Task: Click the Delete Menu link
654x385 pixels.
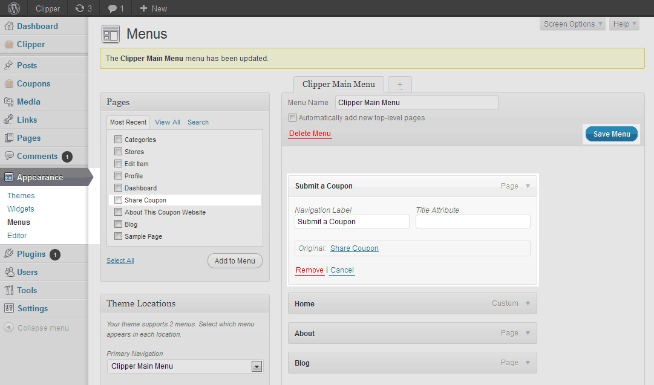Action: [x=310, y=134]
